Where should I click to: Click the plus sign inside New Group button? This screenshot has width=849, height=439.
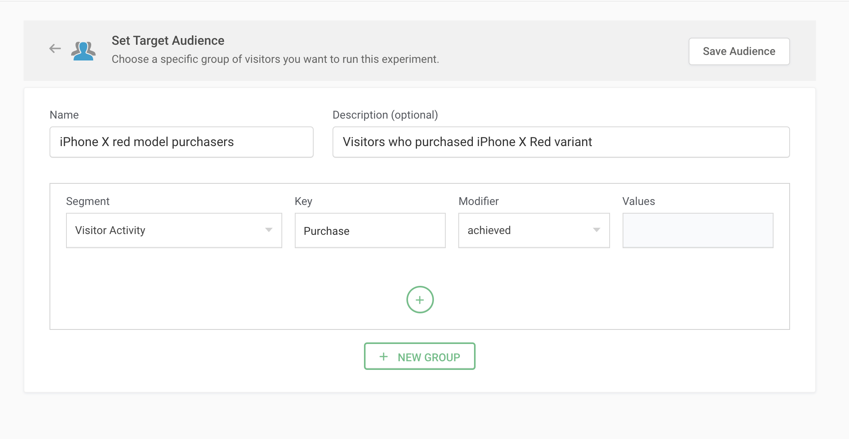[384, 357]
